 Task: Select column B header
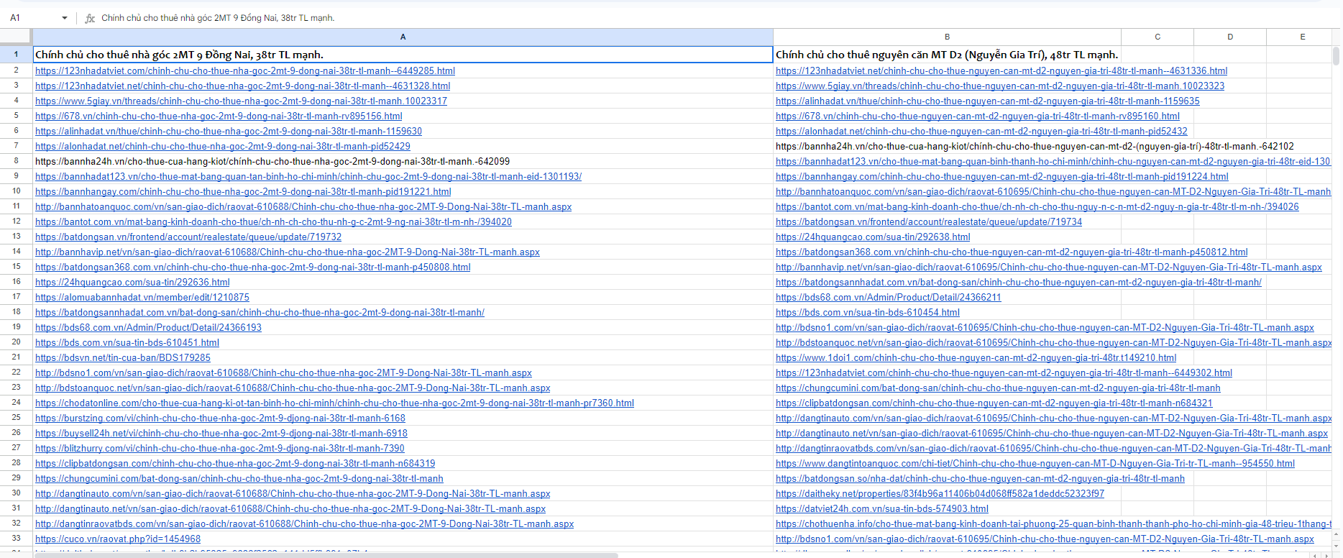(947, 37)
